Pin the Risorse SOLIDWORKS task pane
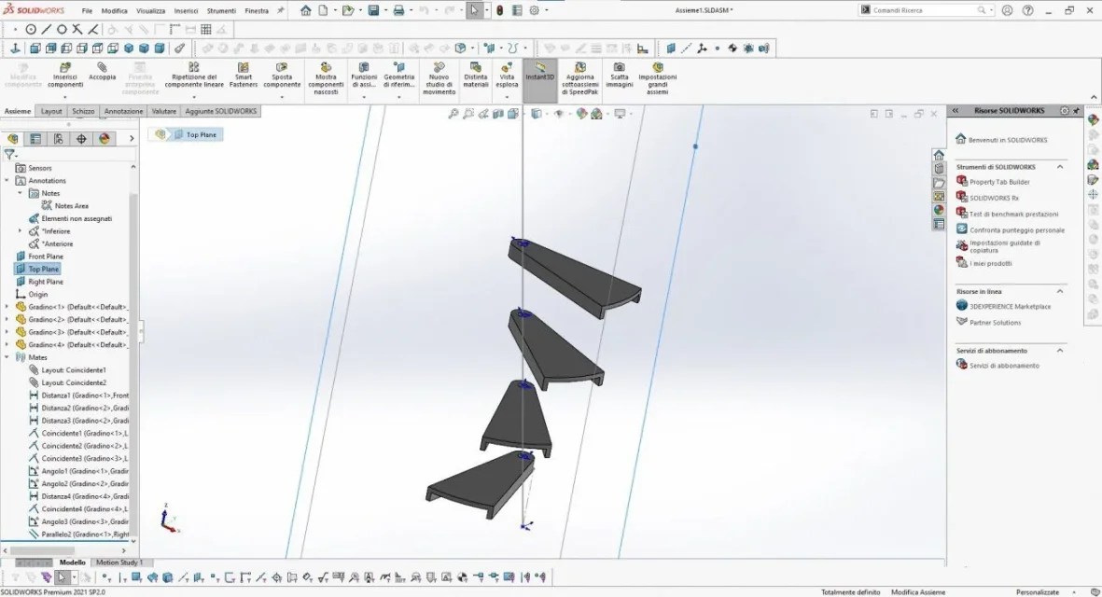Screen dimensions: 1102x597 (x=1076, y=111)
